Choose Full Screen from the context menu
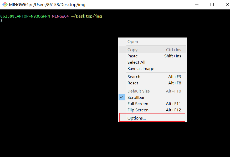The height and width of the screenshot is (157, 230). point(138,104)
